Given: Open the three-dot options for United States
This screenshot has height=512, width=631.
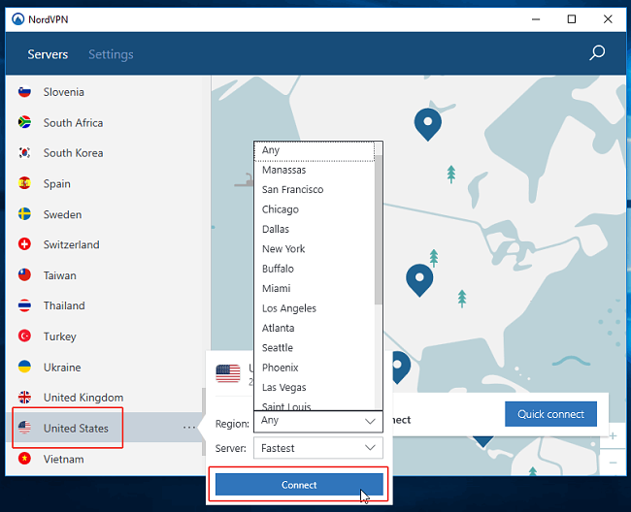Looking at the screenshot, I should [189, 428].
